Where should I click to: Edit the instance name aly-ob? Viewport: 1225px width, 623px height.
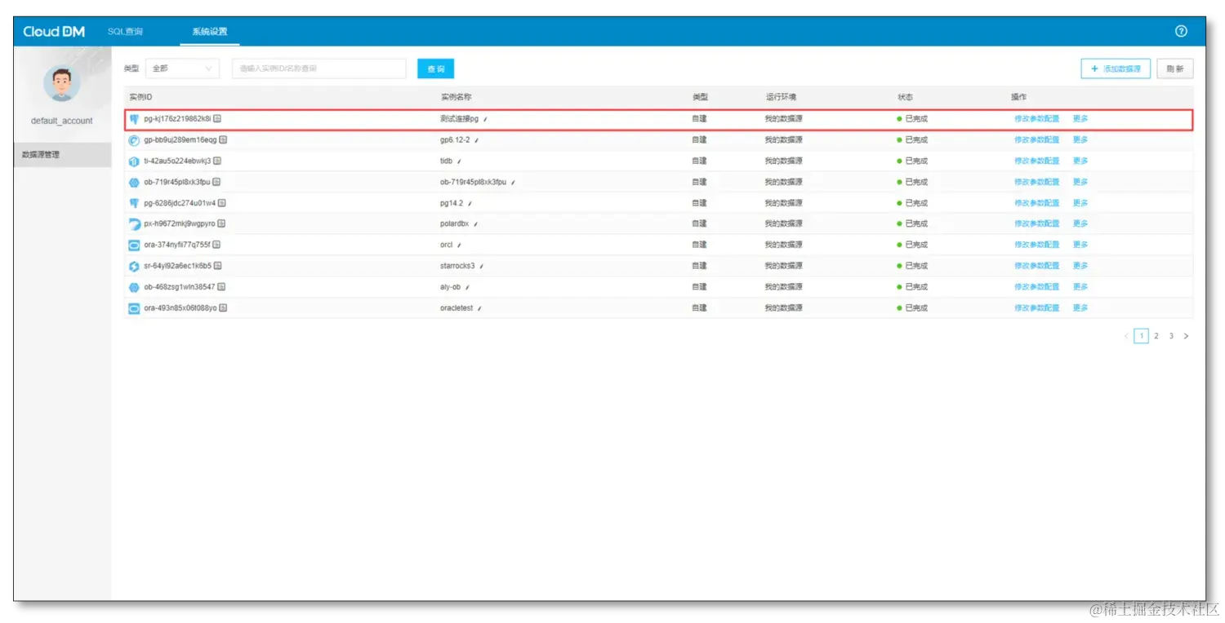(467, 288)
